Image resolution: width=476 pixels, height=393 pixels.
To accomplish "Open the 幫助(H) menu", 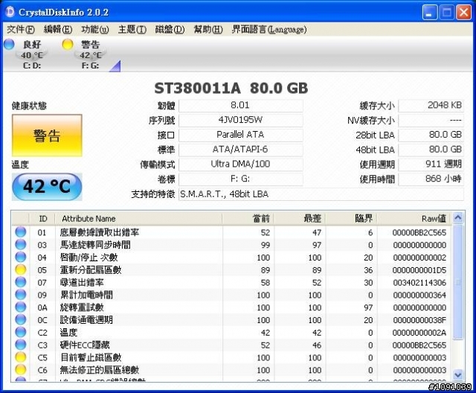I will 208,30.
